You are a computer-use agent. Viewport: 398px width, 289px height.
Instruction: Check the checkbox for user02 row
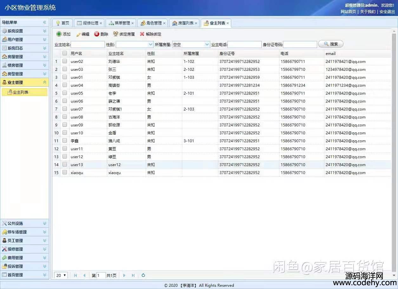point(65,61)
